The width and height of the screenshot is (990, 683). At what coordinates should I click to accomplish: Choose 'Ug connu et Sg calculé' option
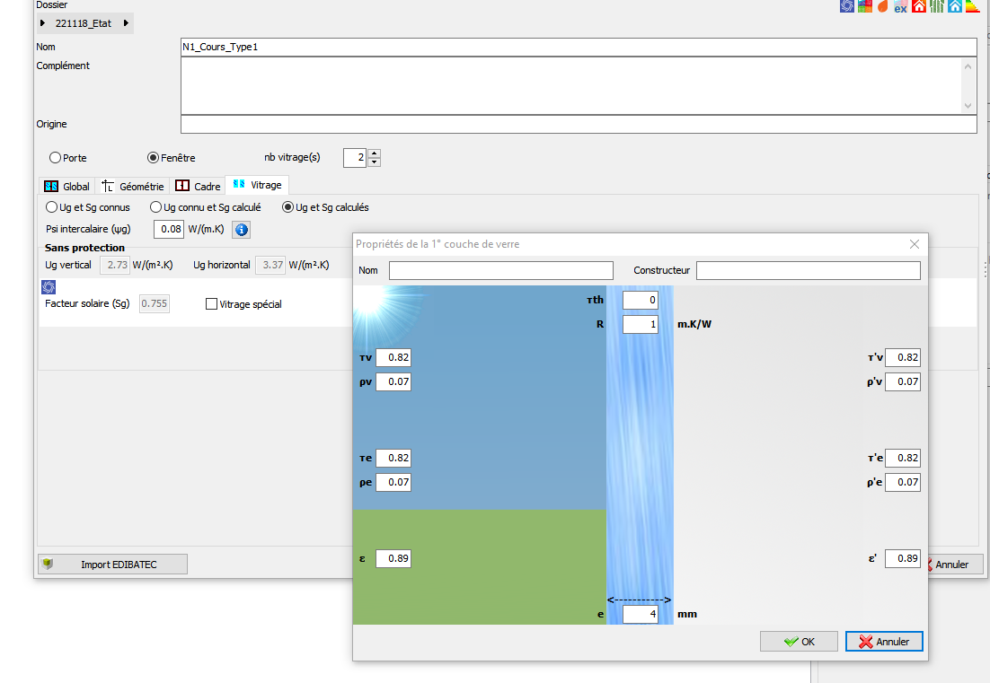click(156, 207)
